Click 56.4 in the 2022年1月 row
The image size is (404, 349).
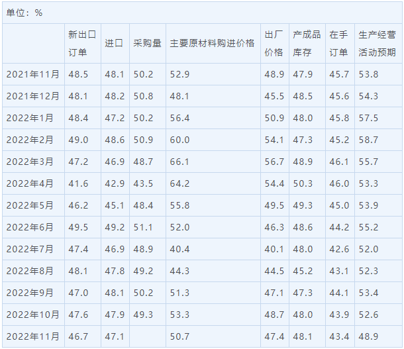[x=179, y=119]
